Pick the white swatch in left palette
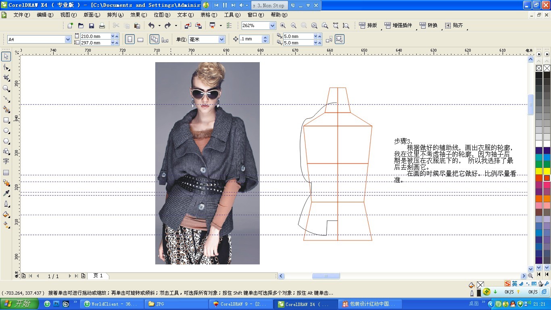This screenshot has height=310, width=551. pos(539,144)
